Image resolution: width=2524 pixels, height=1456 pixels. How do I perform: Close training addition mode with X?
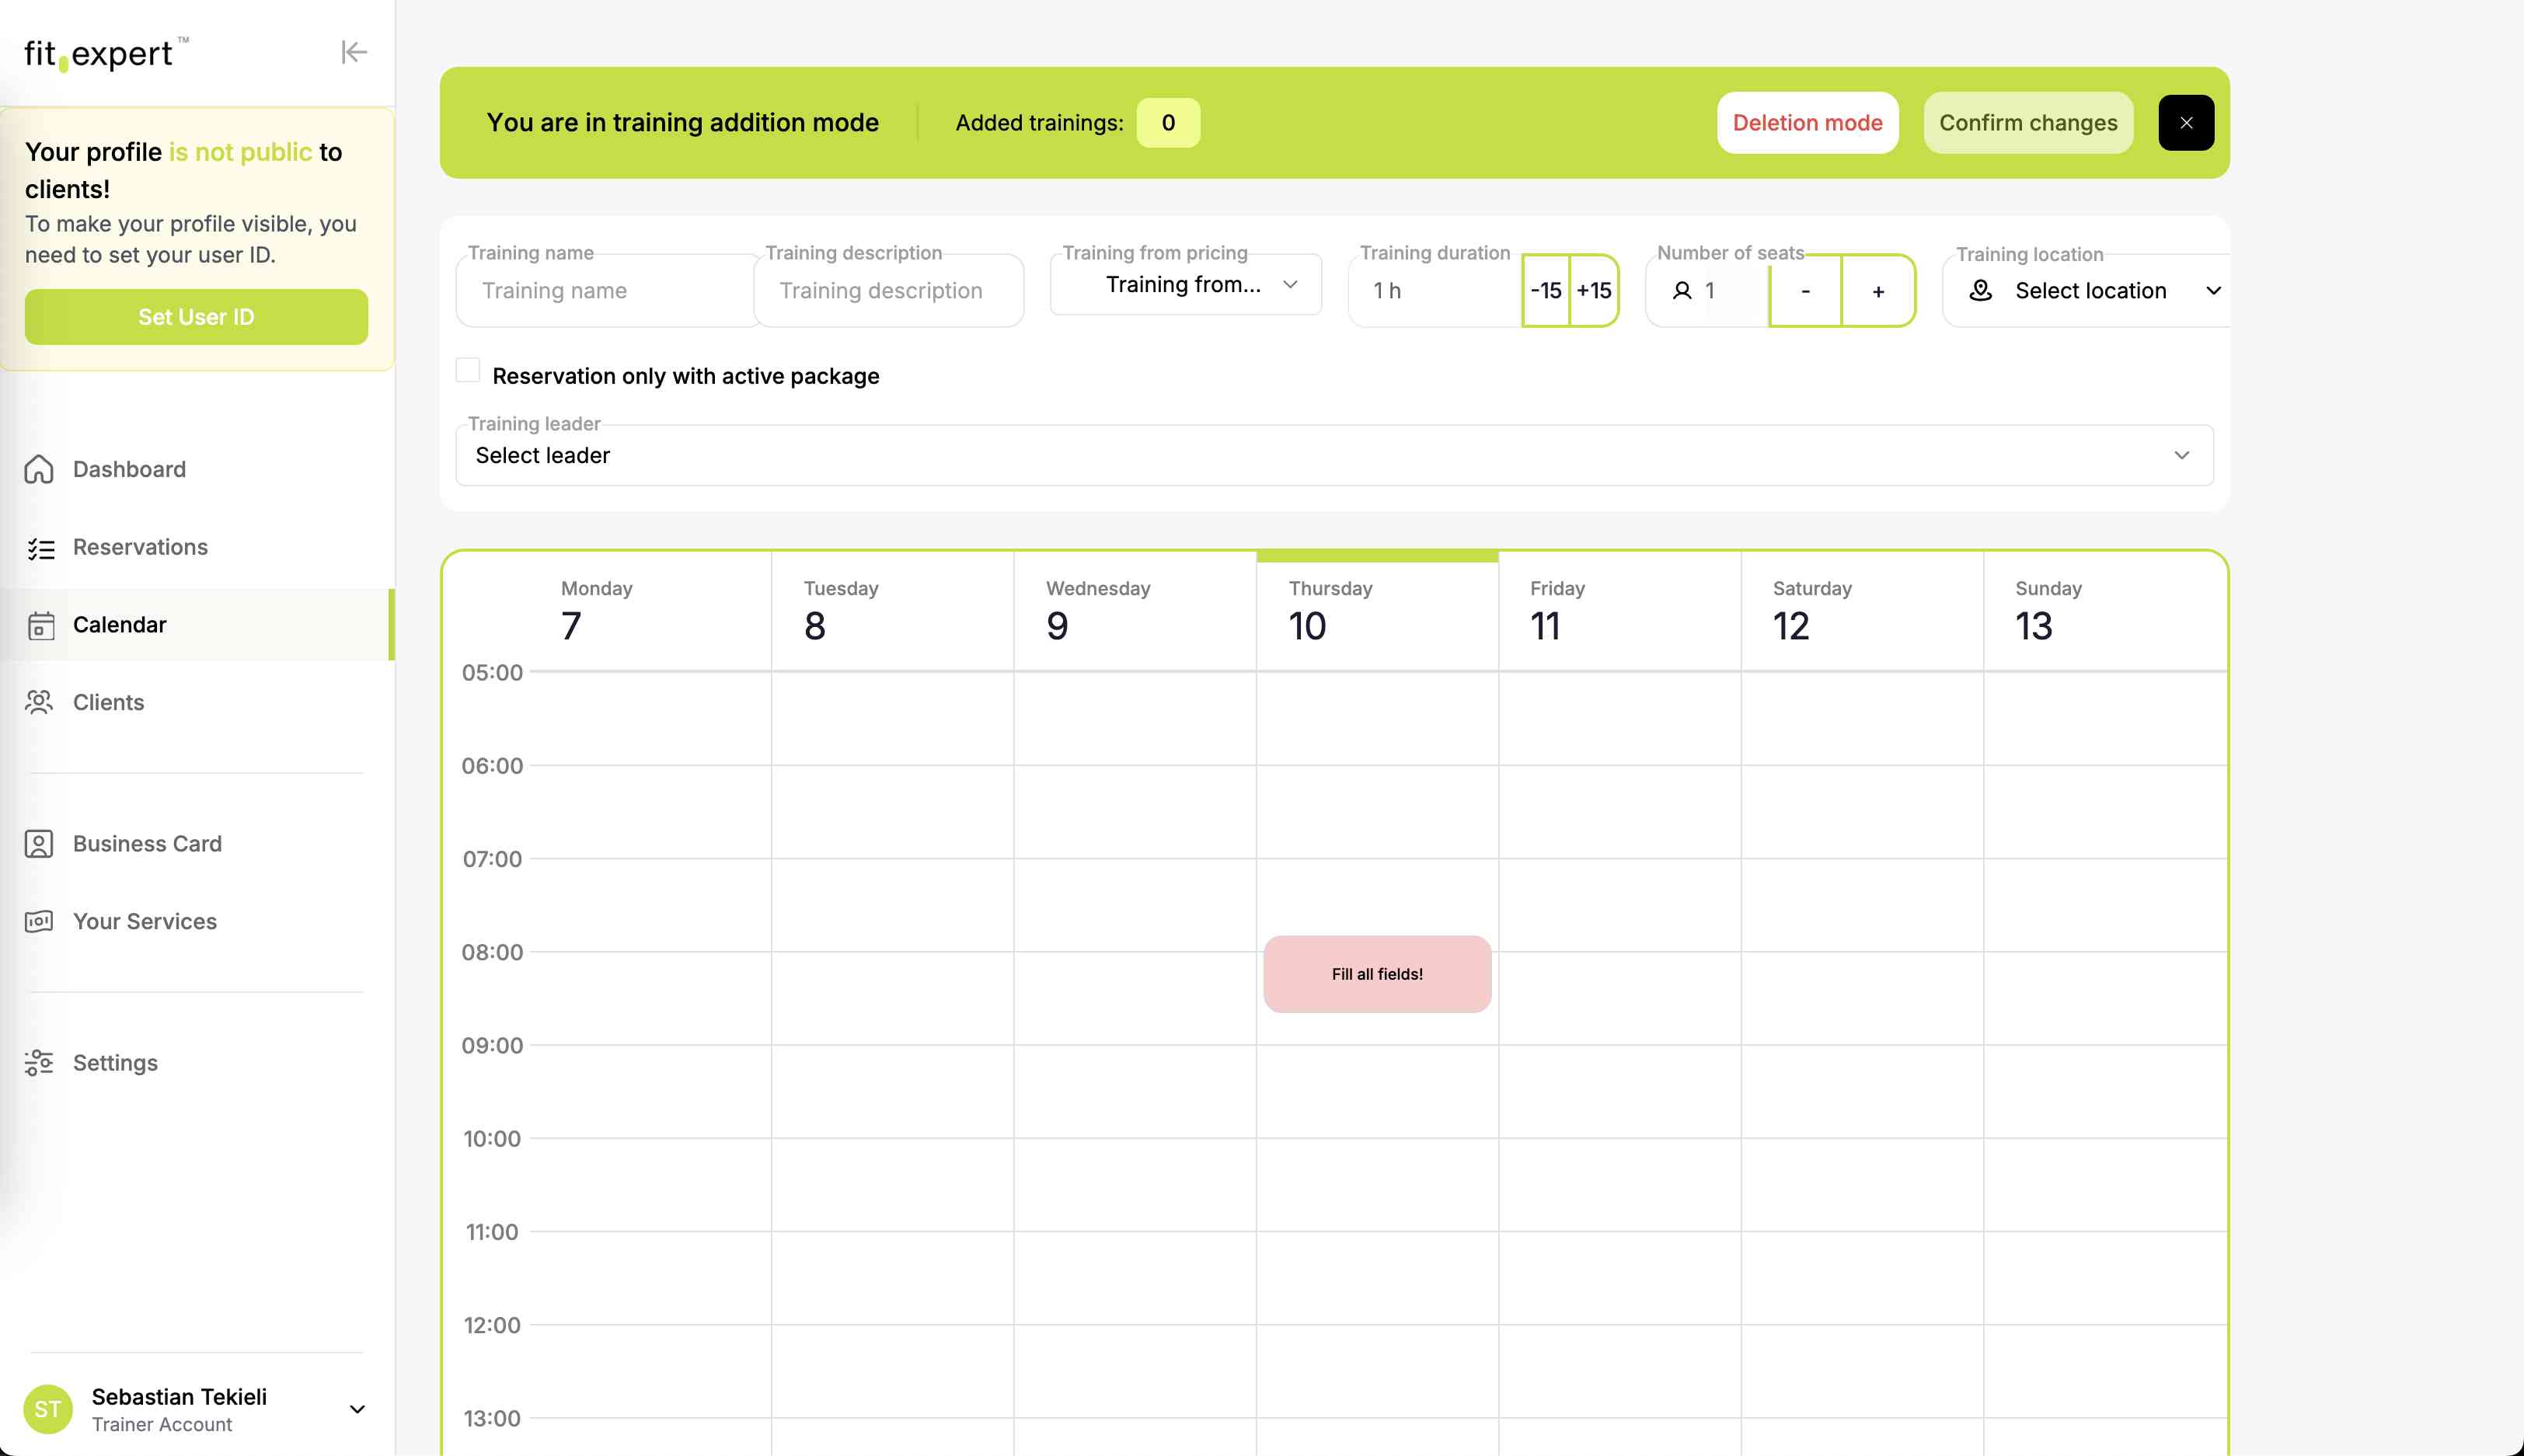(x=2186, y=123)
